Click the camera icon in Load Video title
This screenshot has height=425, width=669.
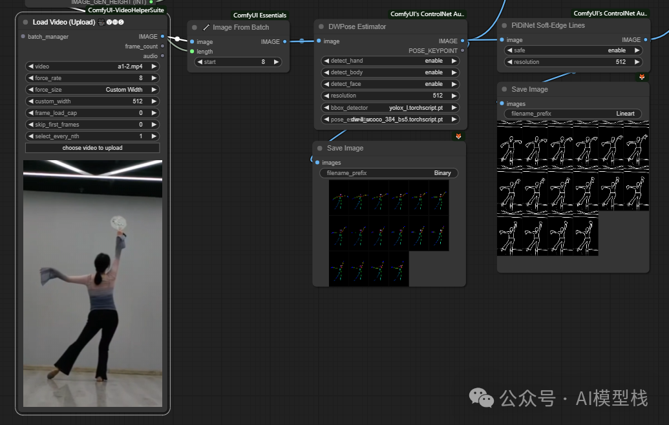coord(101,22)
